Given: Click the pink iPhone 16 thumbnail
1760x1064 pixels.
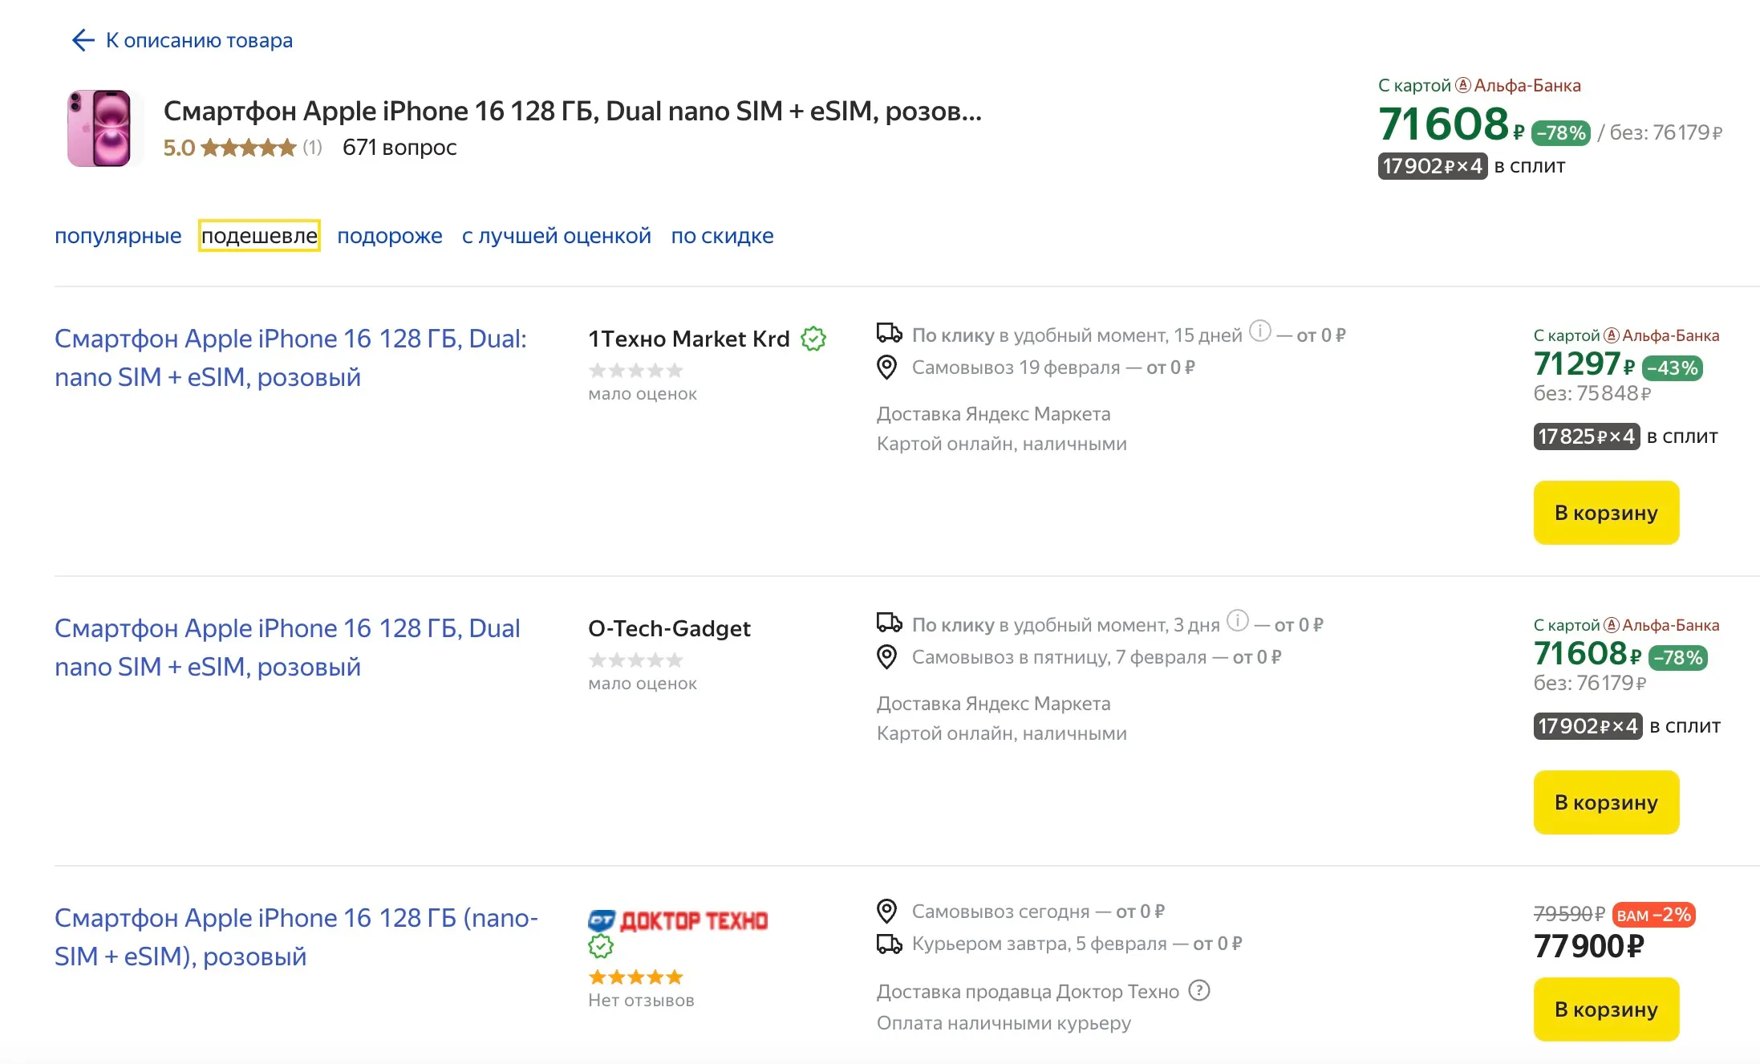Looking at the screenshot, I should (99, 128).
